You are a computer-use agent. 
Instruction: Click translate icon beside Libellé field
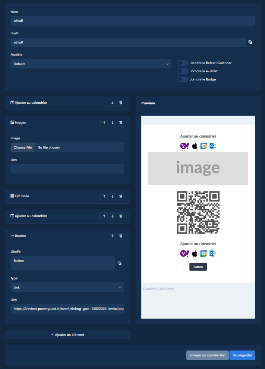pos(119,263)
